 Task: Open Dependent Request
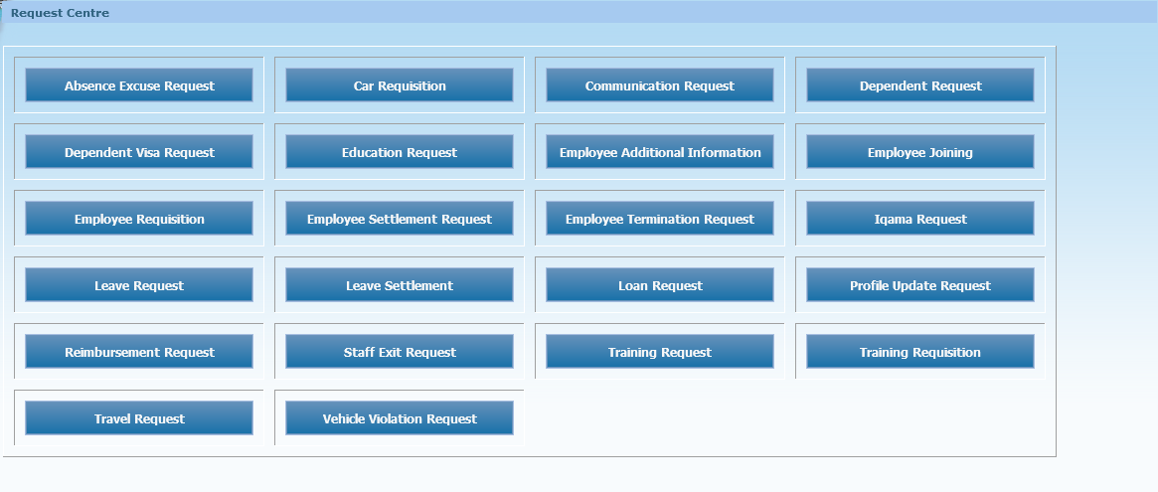pyautogui.click(x=920, y=85)
